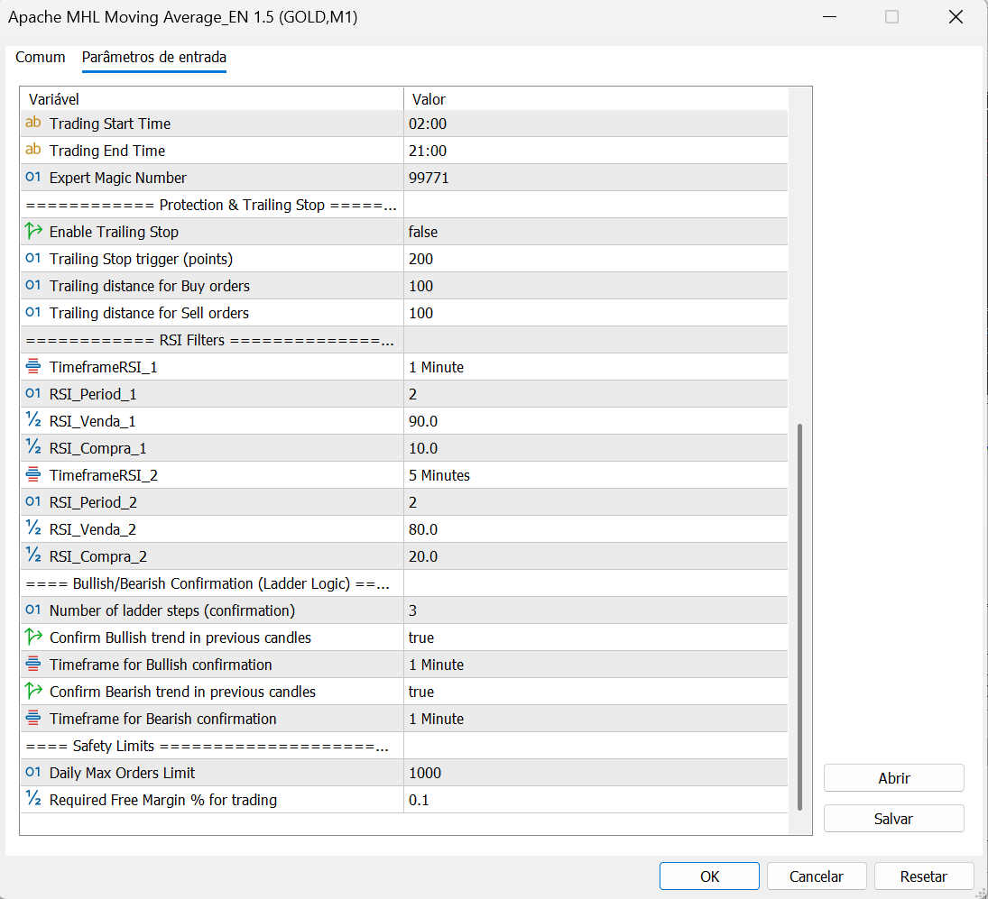This screenshot has width=988, height=899.
Task: Click the vertical scrollbar thumb in parameter list
Action: tap(800, 618)
